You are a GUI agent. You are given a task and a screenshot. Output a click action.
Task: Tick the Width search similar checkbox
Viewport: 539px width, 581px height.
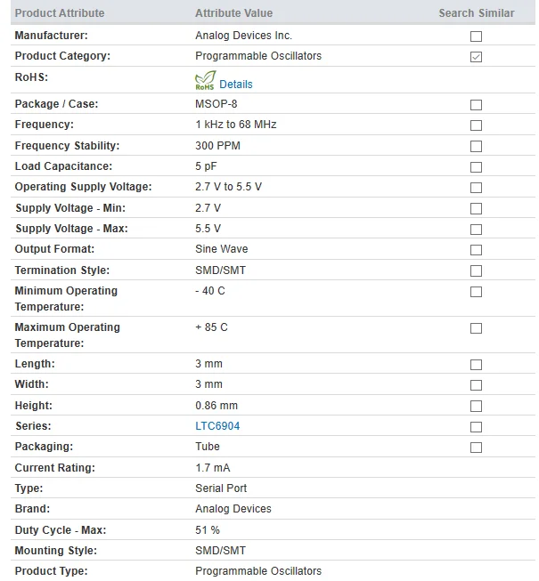coord(476,385)
